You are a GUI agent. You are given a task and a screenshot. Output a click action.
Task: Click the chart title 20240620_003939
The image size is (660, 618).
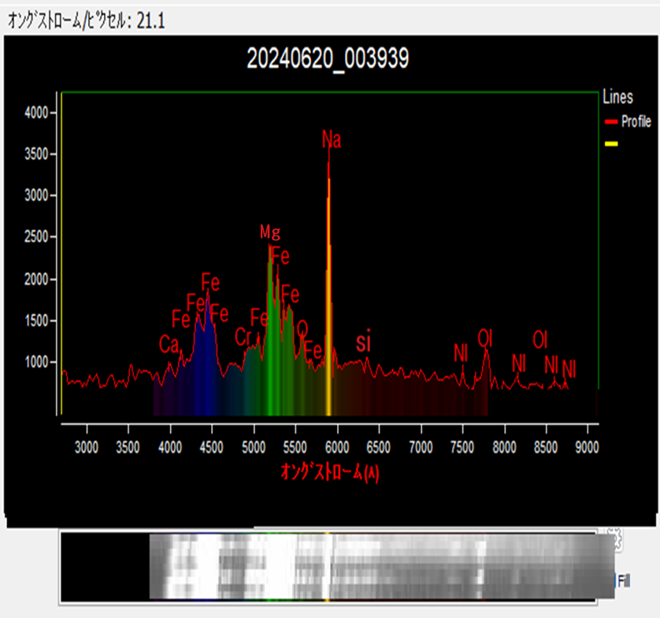click(328, 59)
